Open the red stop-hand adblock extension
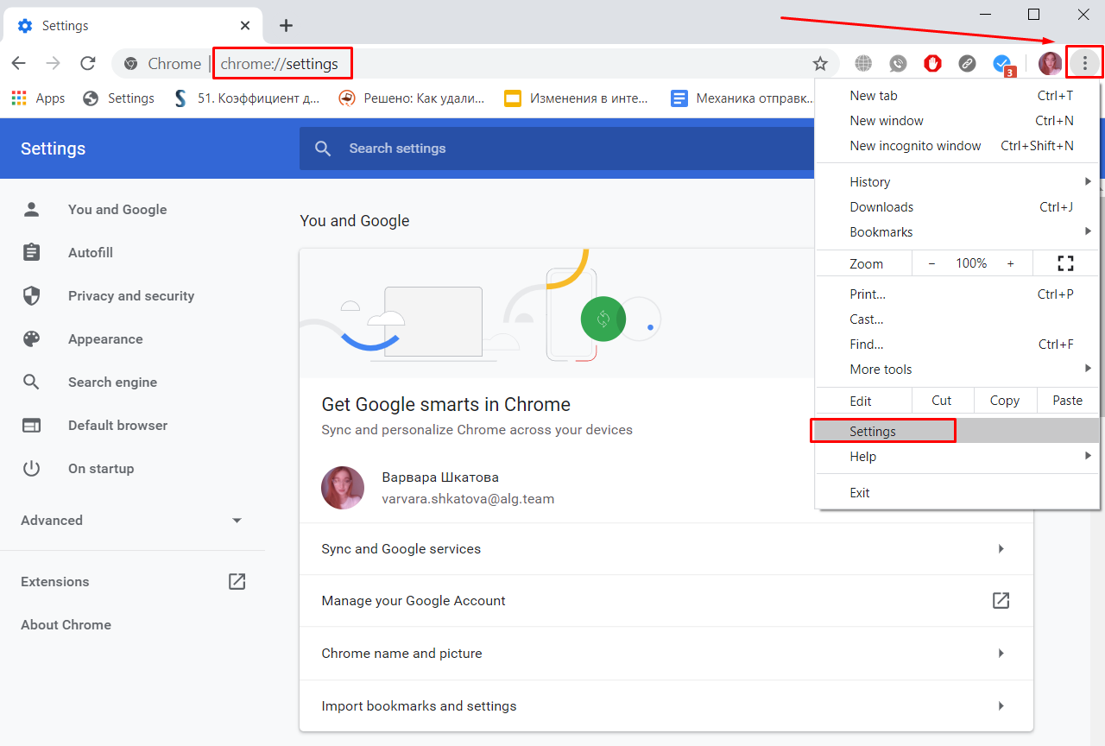 pos(932,63)
